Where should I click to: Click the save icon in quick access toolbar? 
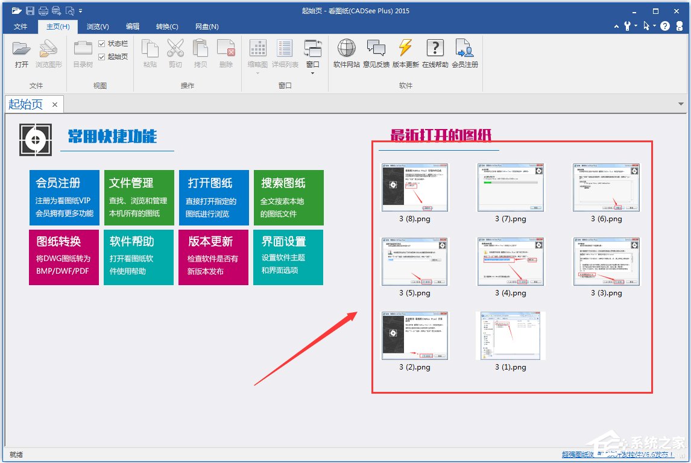click(x=30, y=11)
